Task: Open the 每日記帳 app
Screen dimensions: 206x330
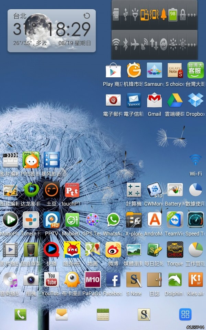Action: pos(154,250)
